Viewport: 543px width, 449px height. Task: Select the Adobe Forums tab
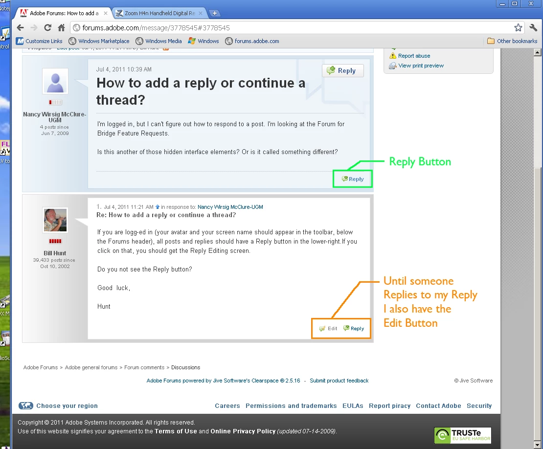click(64, 13)
